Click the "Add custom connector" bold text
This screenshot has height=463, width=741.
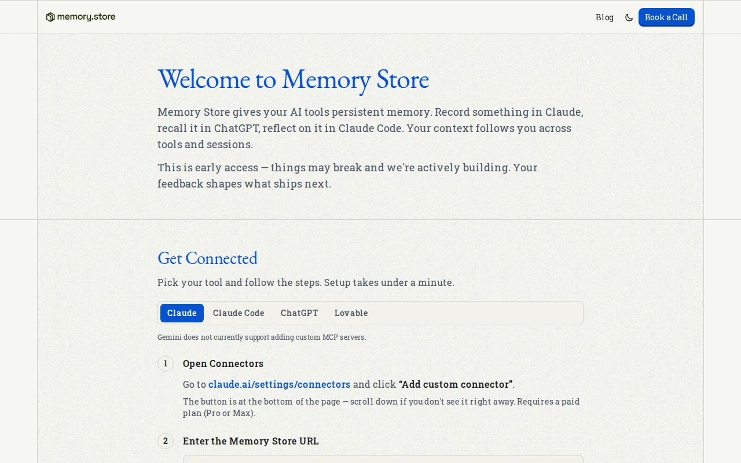pos(456,384)
